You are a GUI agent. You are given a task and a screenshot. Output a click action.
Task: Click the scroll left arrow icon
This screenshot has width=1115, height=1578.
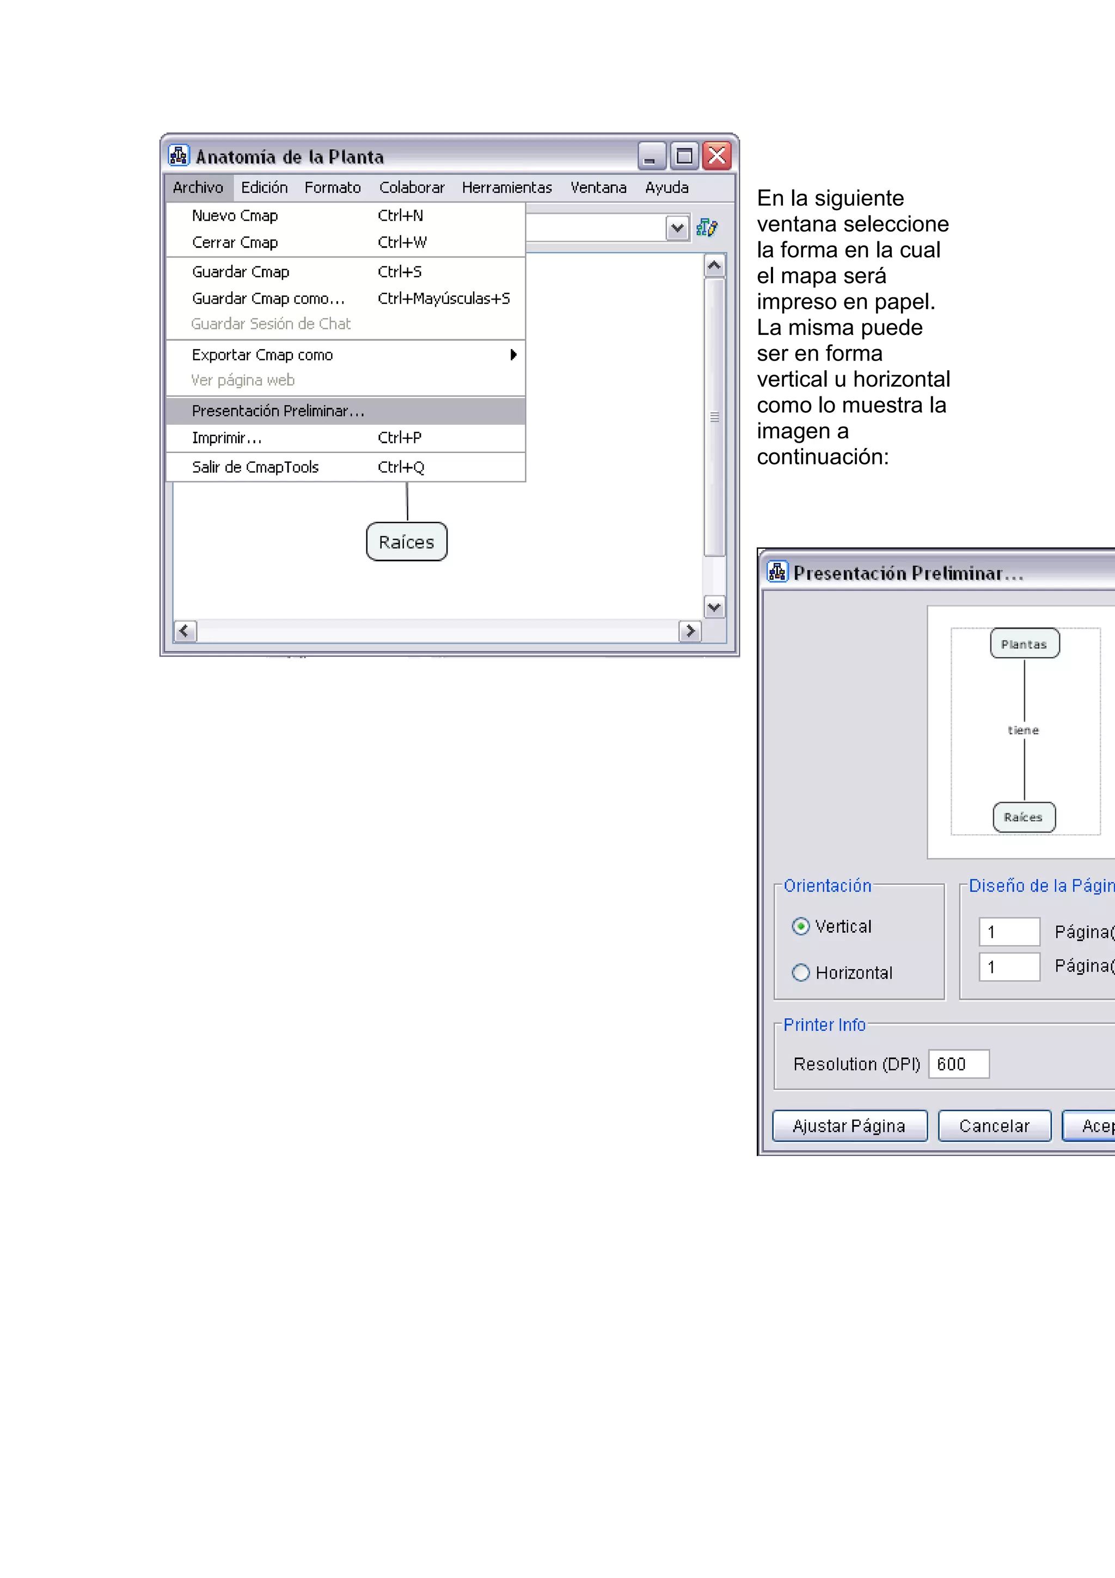pyautogui.click(x=184, y=631)
